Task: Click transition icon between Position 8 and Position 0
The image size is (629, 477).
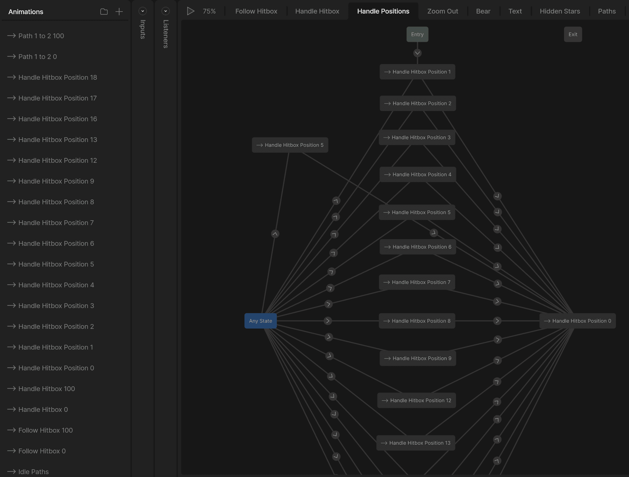Action: click(497, 321)
